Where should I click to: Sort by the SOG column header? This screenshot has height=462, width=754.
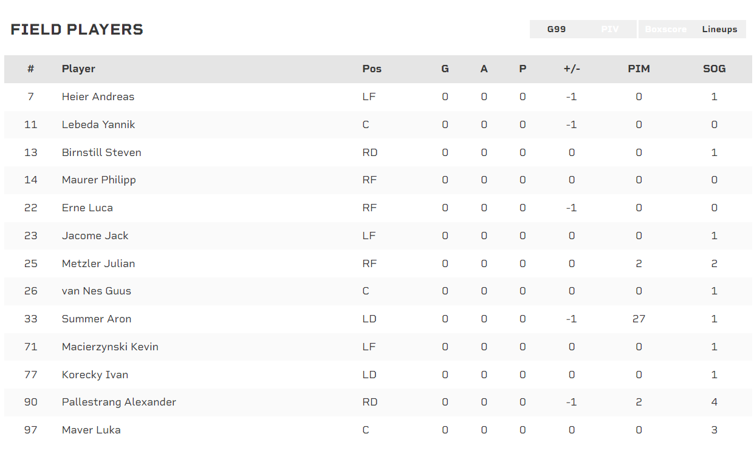714,69
